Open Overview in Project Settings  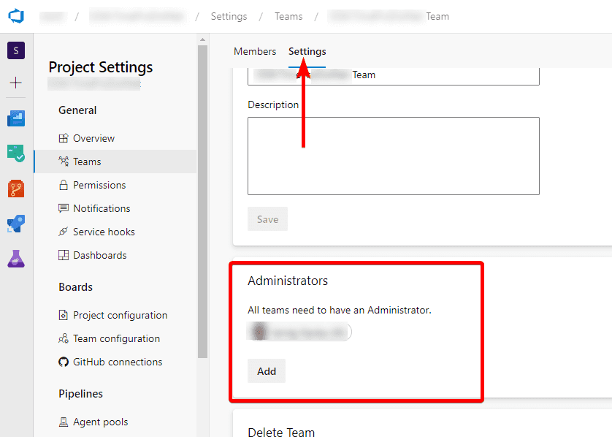(x=93, y=138)
